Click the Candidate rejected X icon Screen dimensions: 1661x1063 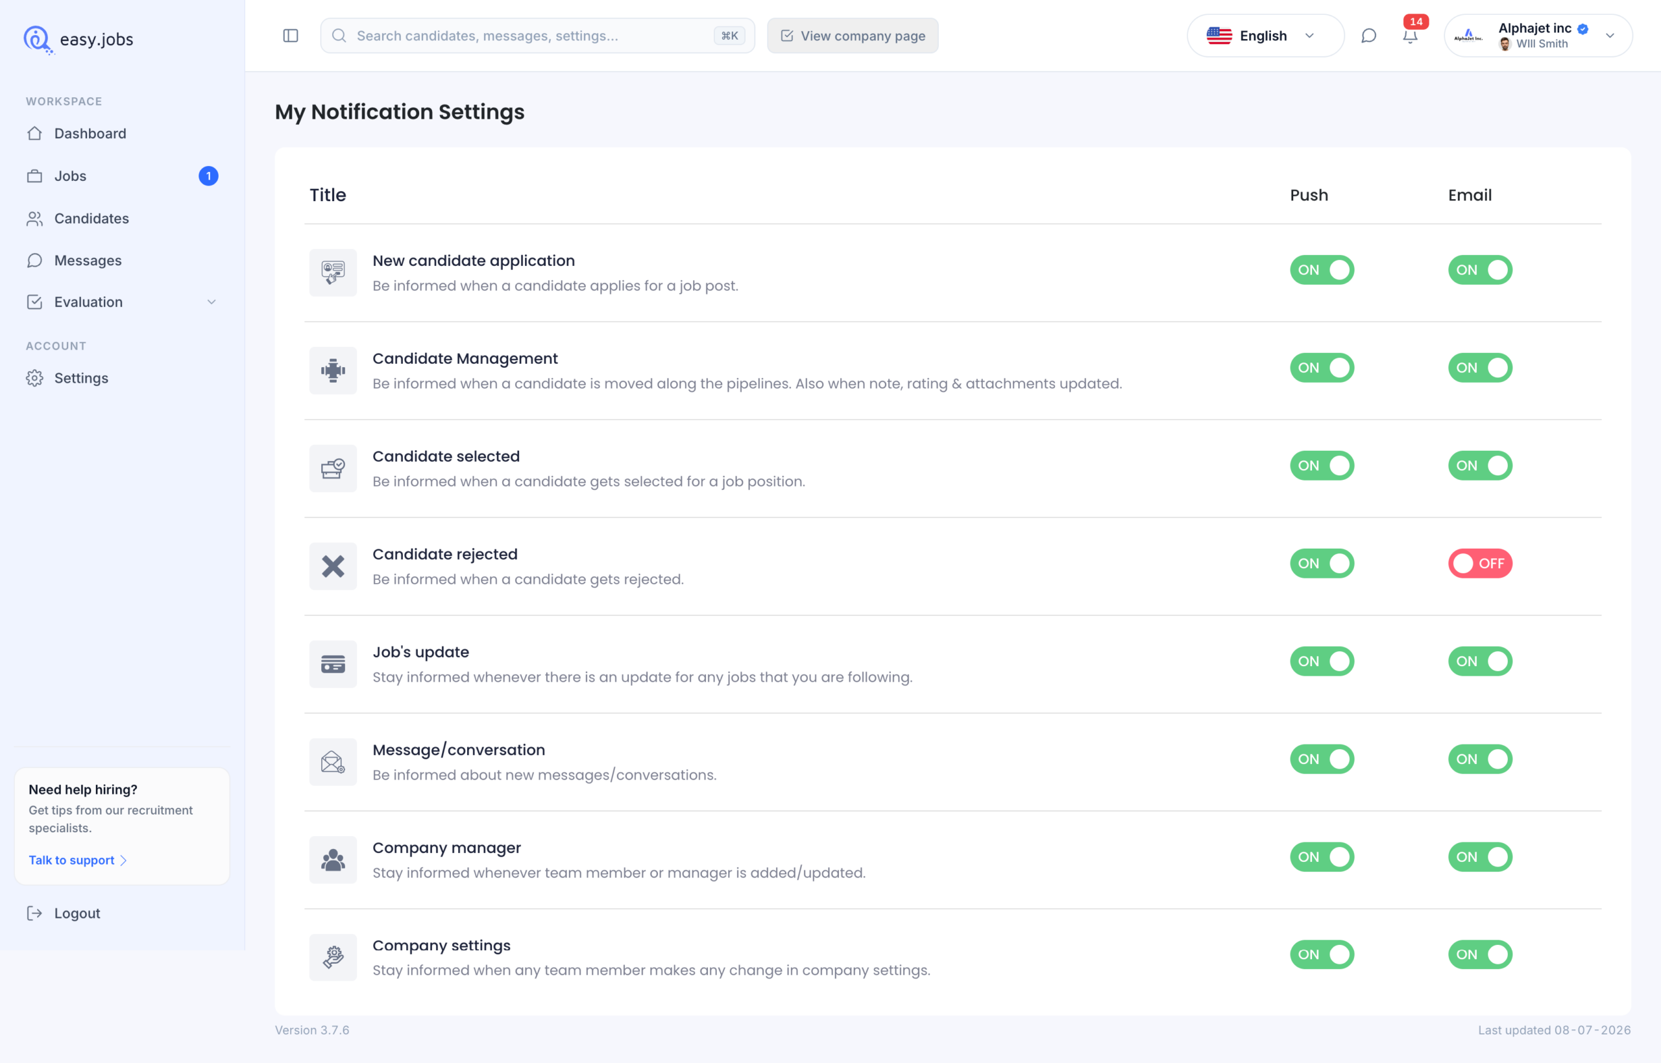pyautogui.click(x=333, y=566)
